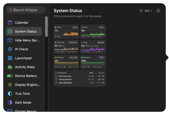The height and width of the screenshot is (115, 169).
Task: Click the CPU usage history graph
Action: [93, 34]
